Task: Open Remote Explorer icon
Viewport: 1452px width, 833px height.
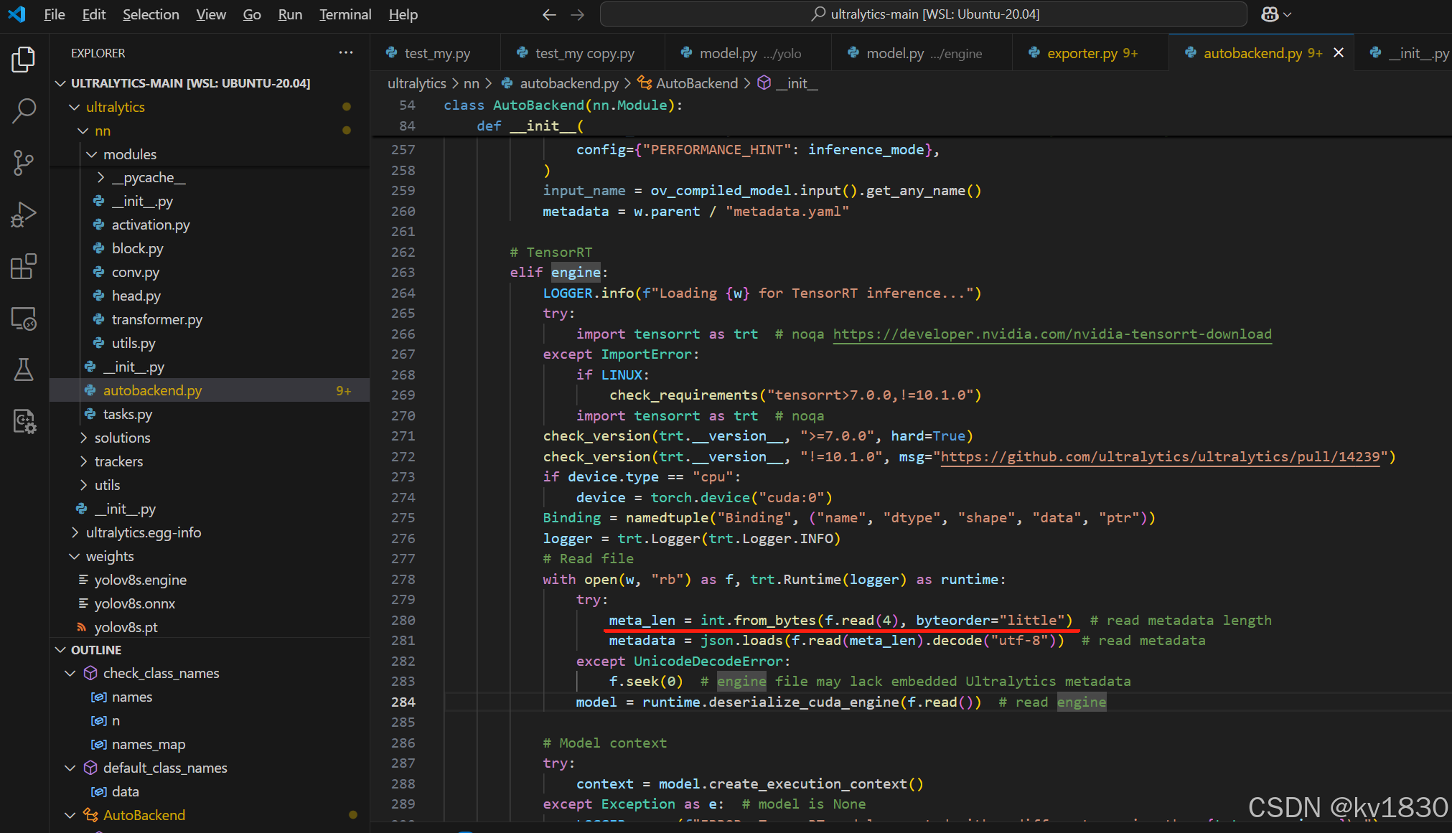Action: point(24,318)
